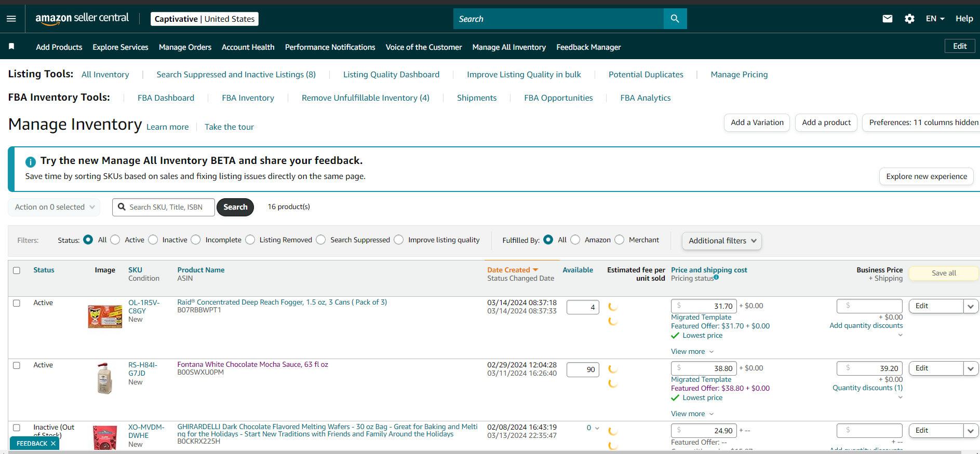
Task: Open Add Products menu item
Action: click(x=59, y=47)
